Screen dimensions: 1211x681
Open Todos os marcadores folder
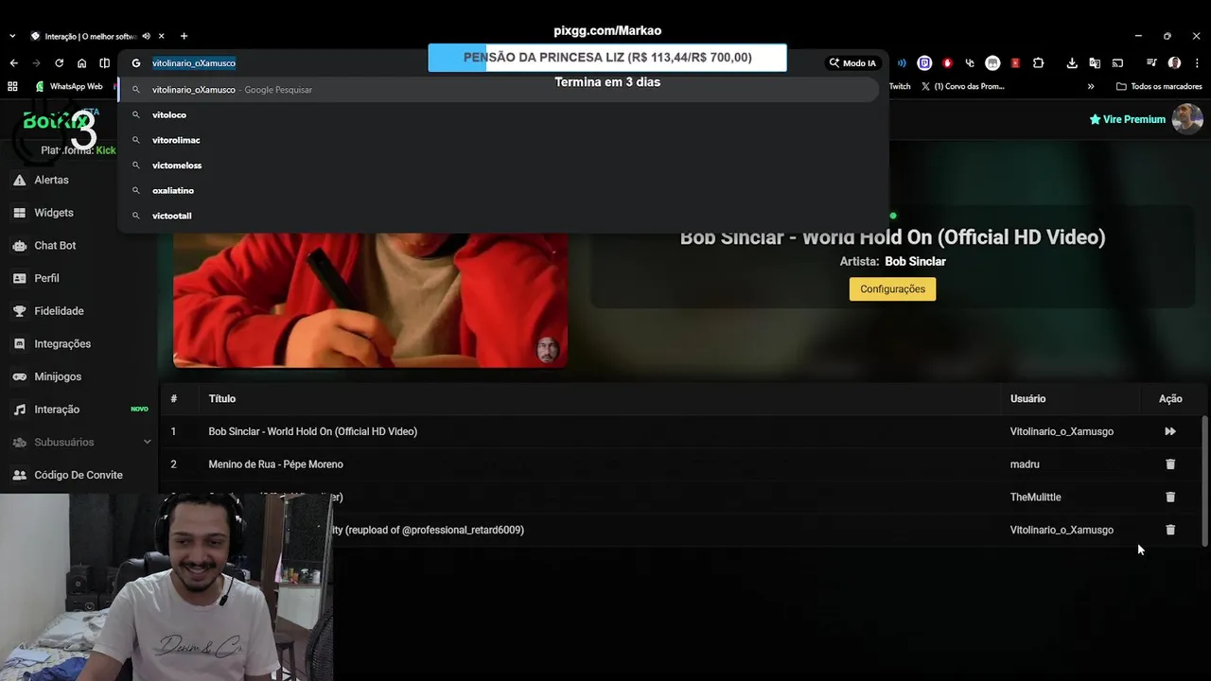coord(1159,86)
